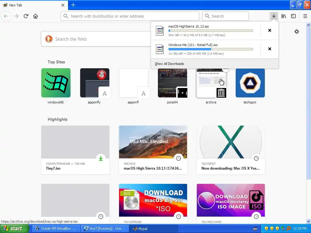Open the zone94 top site
Viewport: 311px width, 233px height.
173,83
